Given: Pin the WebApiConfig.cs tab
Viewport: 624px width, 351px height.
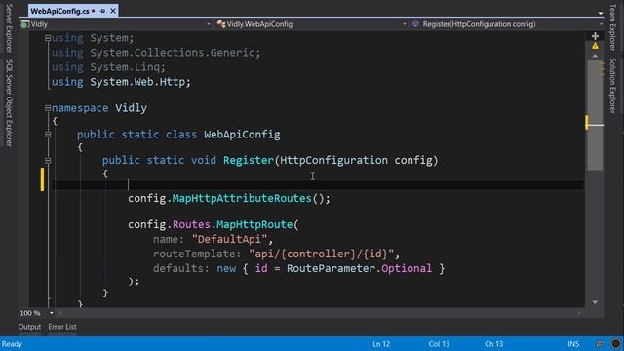Looking at the screenshot, I should coord(103,11).
